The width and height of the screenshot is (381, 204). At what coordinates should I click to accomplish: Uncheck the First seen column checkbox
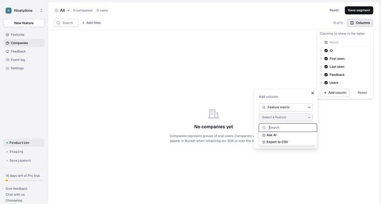pos(326,59)
